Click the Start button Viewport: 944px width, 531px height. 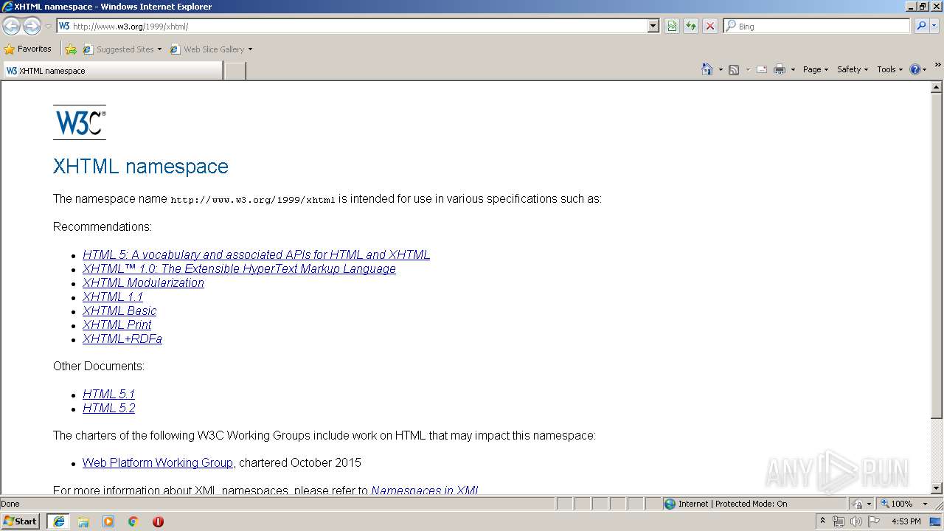(21, 521)
